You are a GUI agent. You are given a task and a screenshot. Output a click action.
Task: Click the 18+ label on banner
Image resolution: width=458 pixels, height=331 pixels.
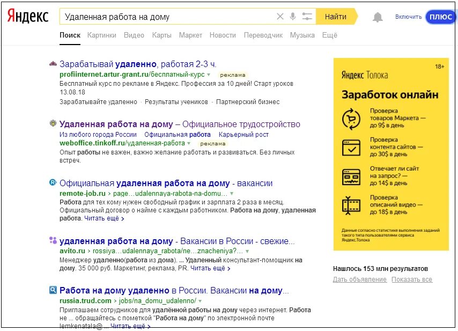440,67
